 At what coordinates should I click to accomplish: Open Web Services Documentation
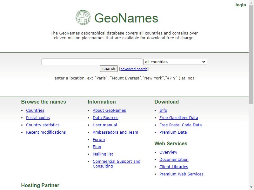click(174, 160)
